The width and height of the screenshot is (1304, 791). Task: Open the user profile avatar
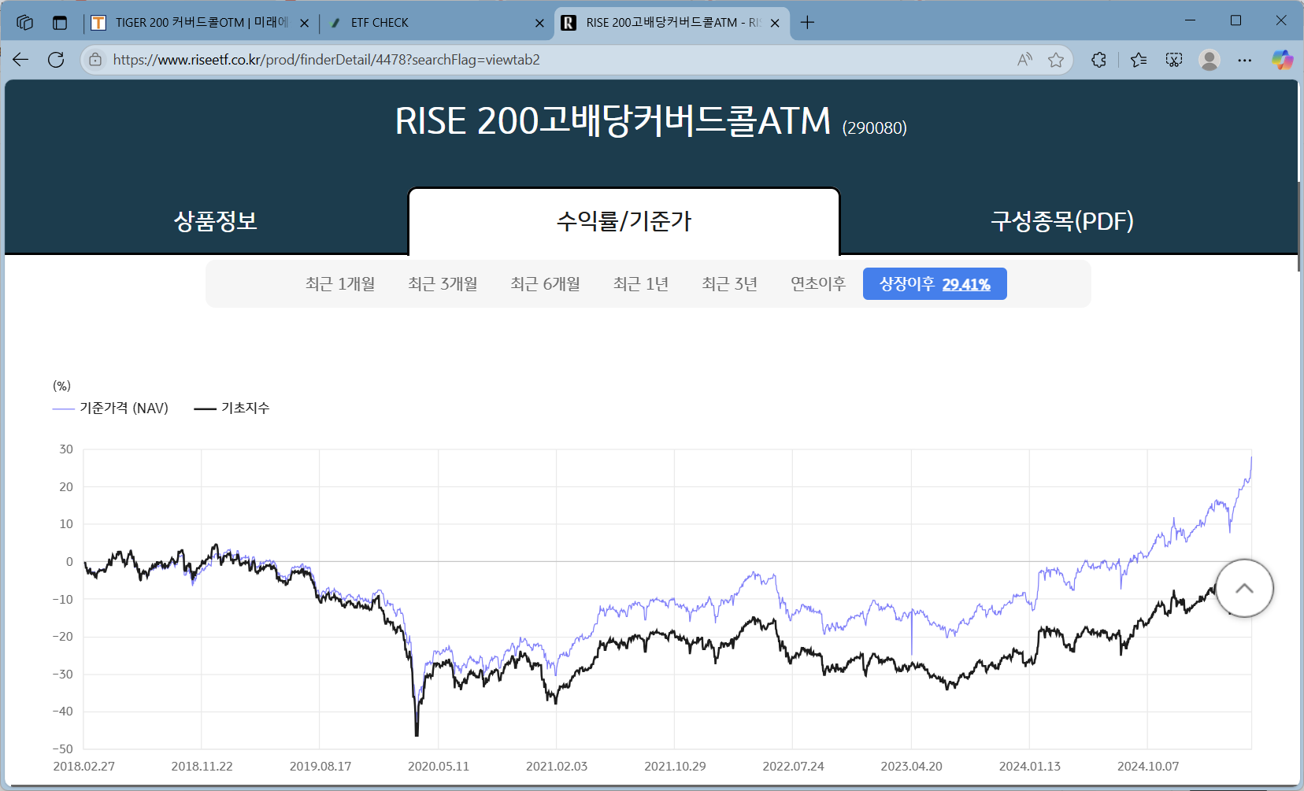click(x=1210, y=60)
